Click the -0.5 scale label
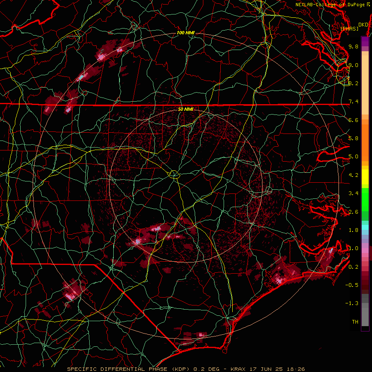Image resolution: width=372 pixels, height=372 pixels. (352, 285)
